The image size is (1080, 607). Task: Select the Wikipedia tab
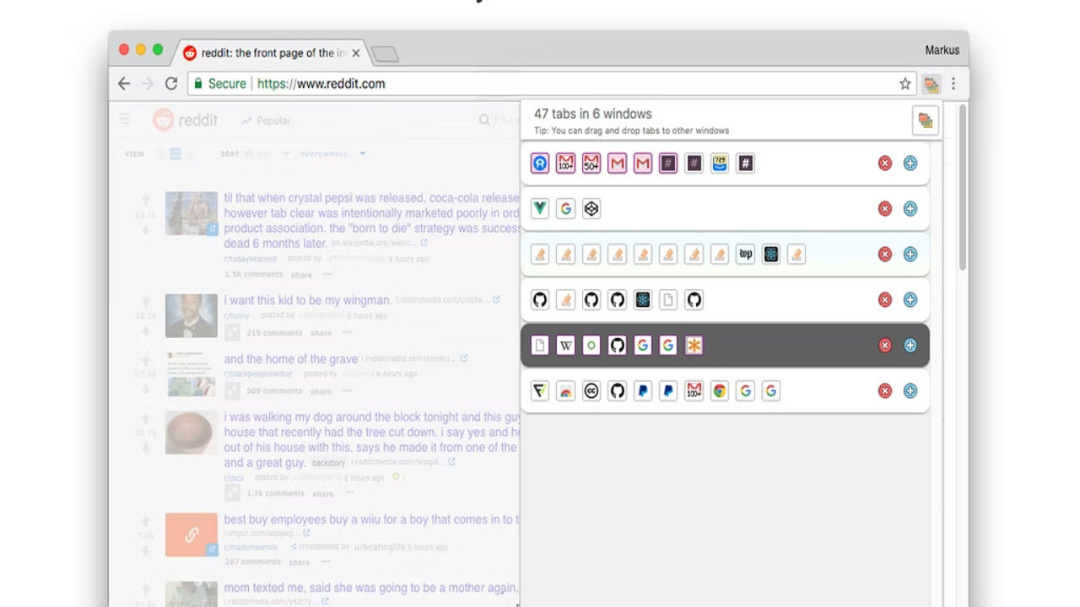coord(565,345)
